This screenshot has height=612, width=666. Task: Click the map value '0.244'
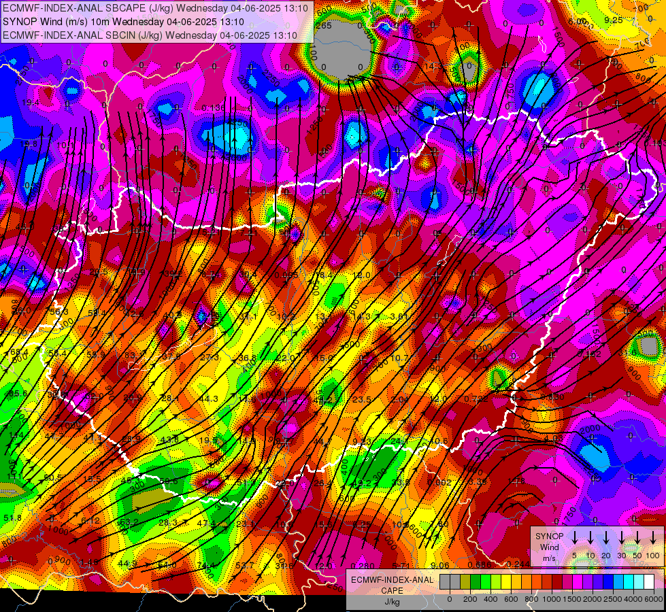(x=518, y=564)
